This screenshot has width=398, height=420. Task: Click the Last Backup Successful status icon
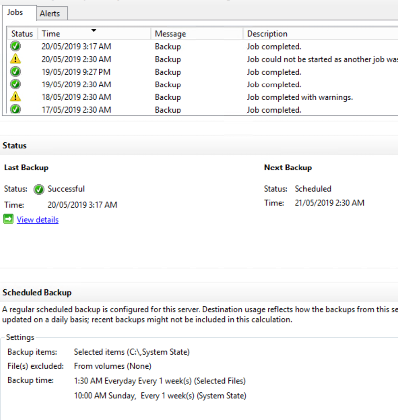click(39, 189)
